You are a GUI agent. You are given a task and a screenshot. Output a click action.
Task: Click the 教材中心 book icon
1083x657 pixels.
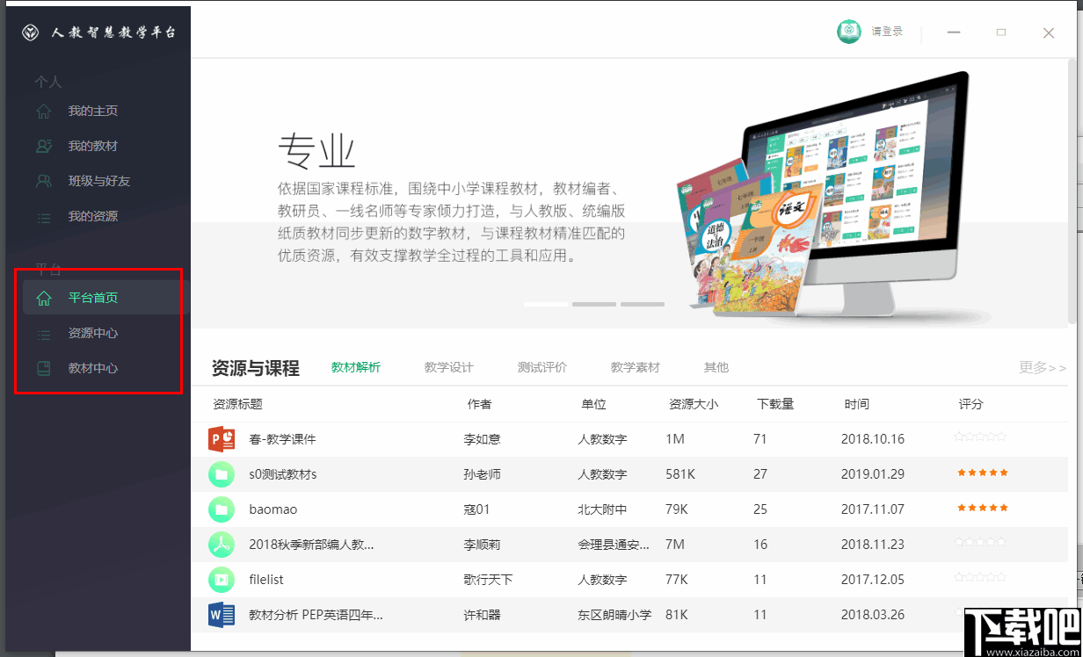(44, 368)
